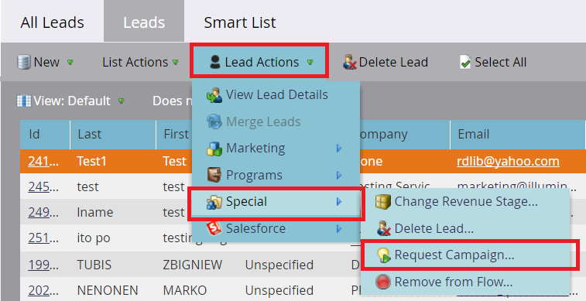Select the ito po last name cell
The image size is (586, 301).
tap(94, 238)
